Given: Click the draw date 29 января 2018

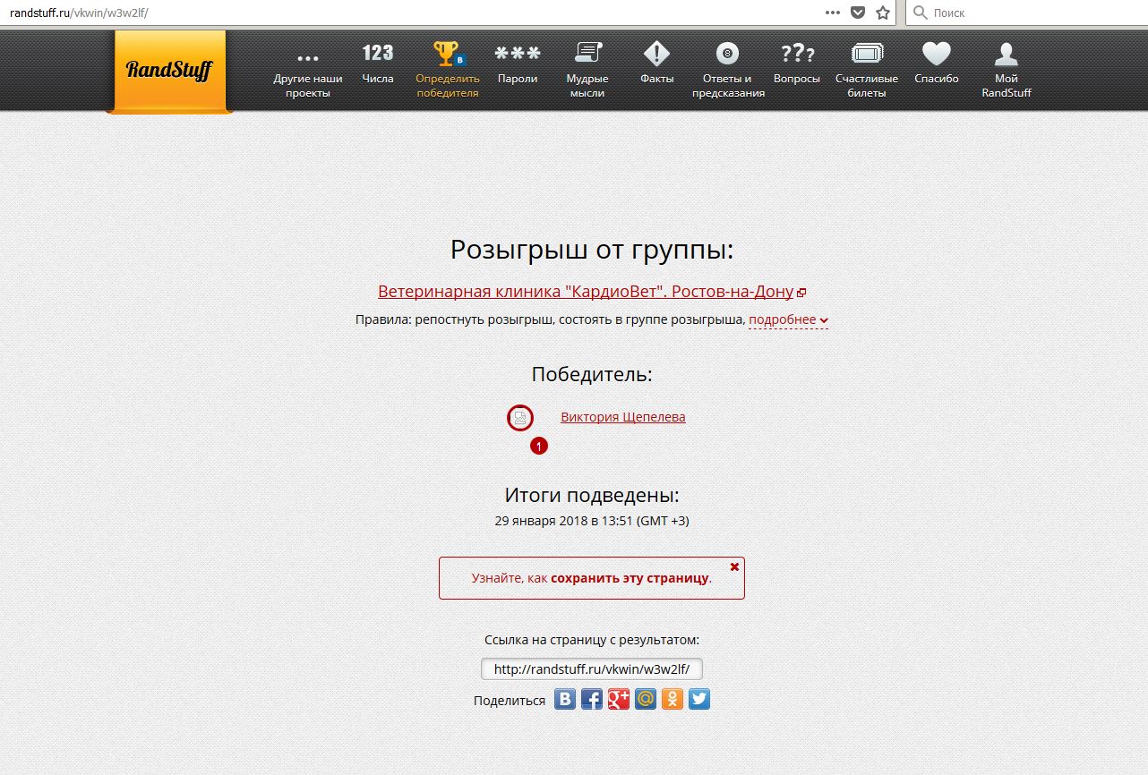Looking at the screenshot, I should point(540,520).
